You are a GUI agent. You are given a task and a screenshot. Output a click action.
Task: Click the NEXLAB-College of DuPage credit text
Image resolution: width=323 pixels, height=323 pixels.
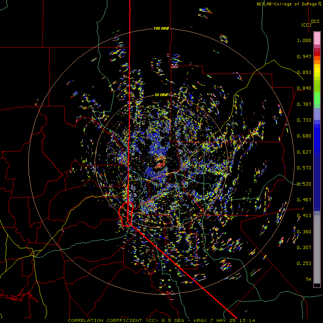pos(289,4)
